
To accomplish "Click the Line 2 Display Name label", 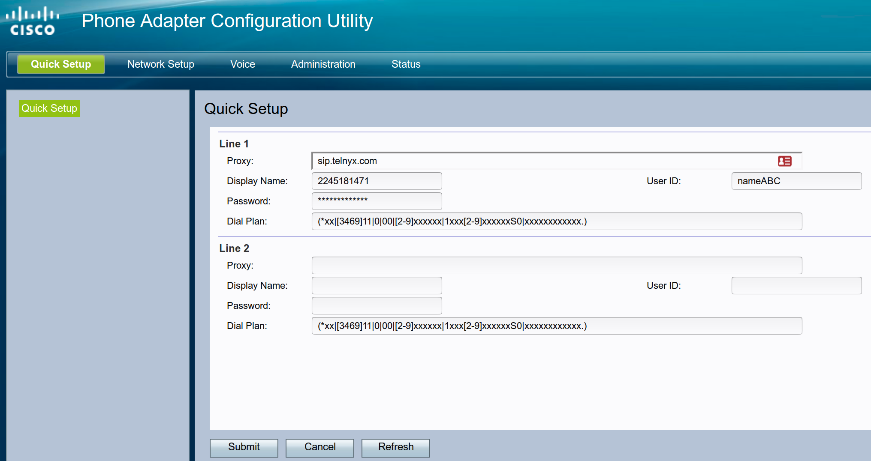I will (x=257, y=286).
